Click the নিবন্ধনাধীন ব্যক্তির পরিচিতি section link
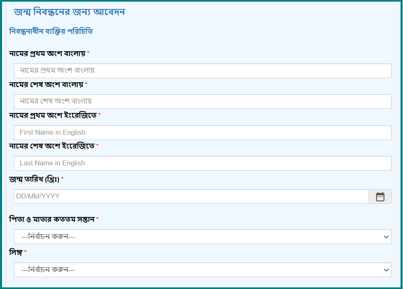Viewport: 403px width, 289px height. 50,31
